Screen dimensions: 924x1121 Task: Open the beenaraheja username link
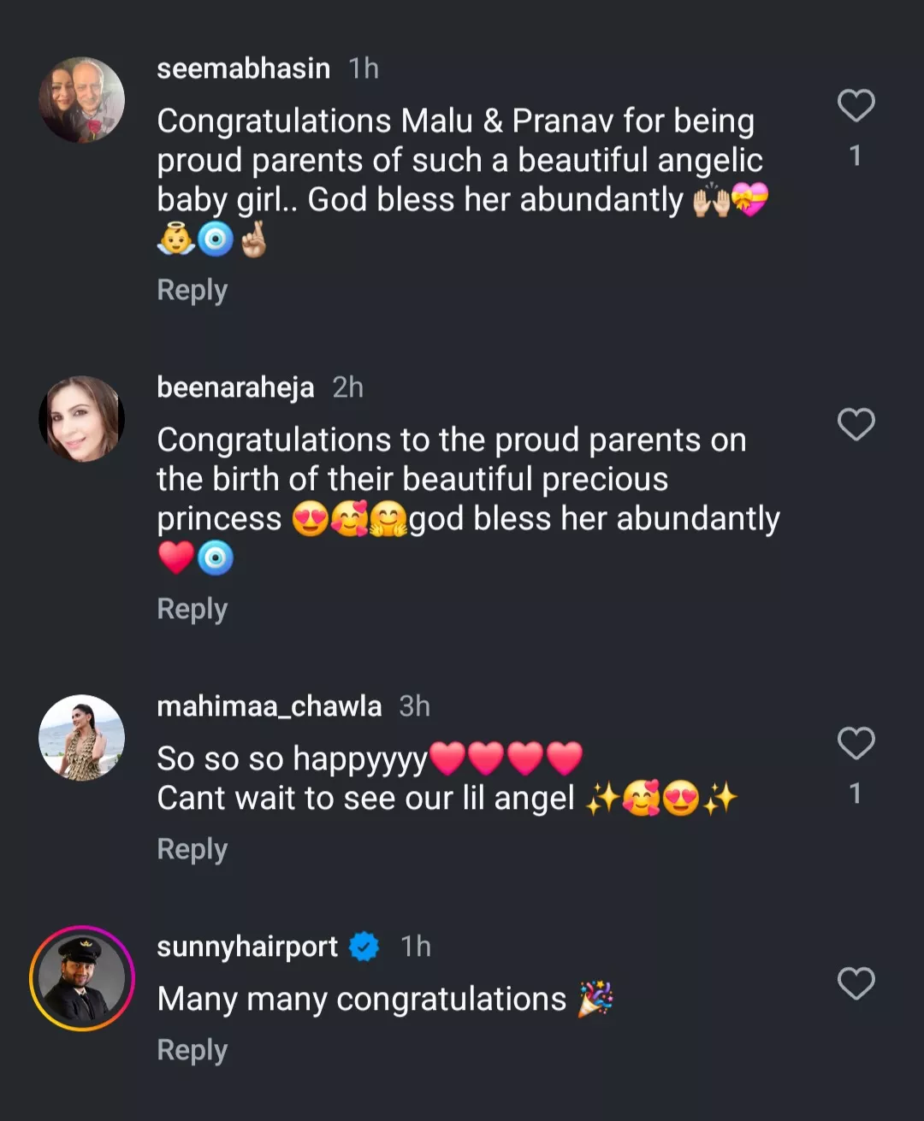point(235,387)
